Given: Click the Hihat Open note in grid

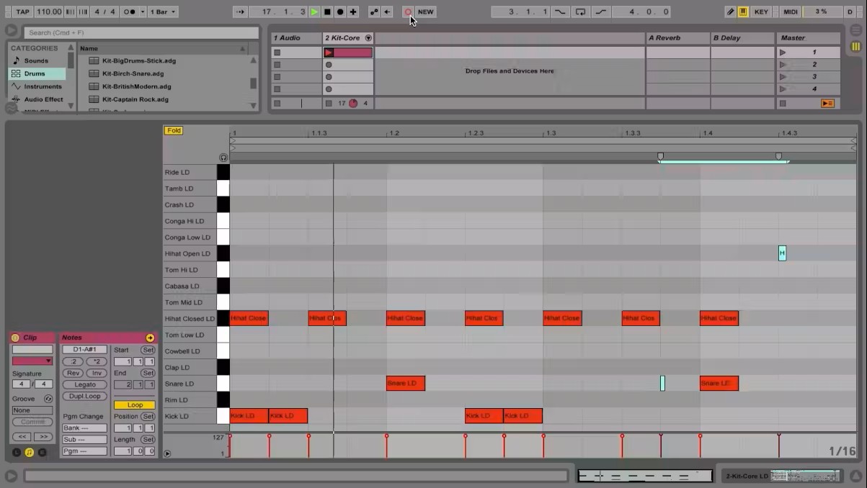Looking at the screenshot, I should pos(782,253).
